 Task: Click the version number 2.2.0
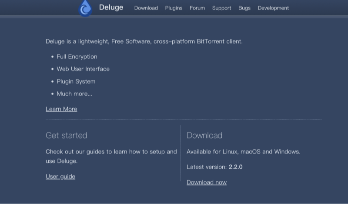(236, 167)
